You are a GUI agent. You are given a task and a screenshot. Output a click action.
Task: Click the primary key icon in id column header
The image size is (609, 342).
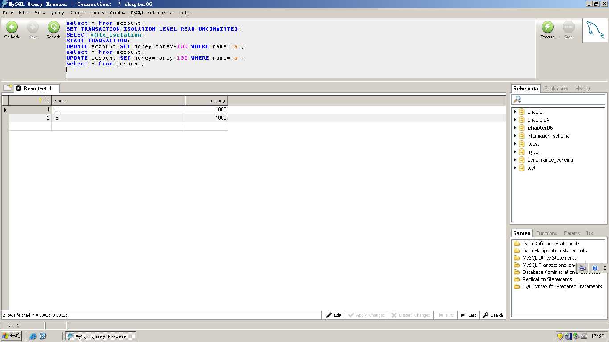[x=40, y=101]
